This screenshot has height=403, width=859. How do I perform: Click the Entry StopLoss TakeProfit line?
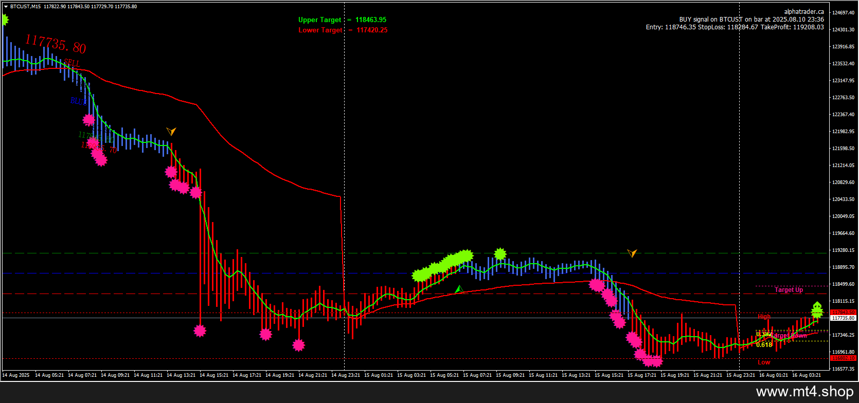click(x=735, y=27)
